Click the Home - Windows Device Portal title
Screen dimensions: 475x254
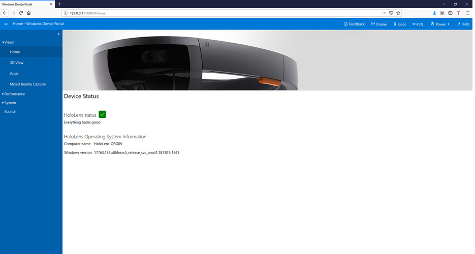pos(38,23)
